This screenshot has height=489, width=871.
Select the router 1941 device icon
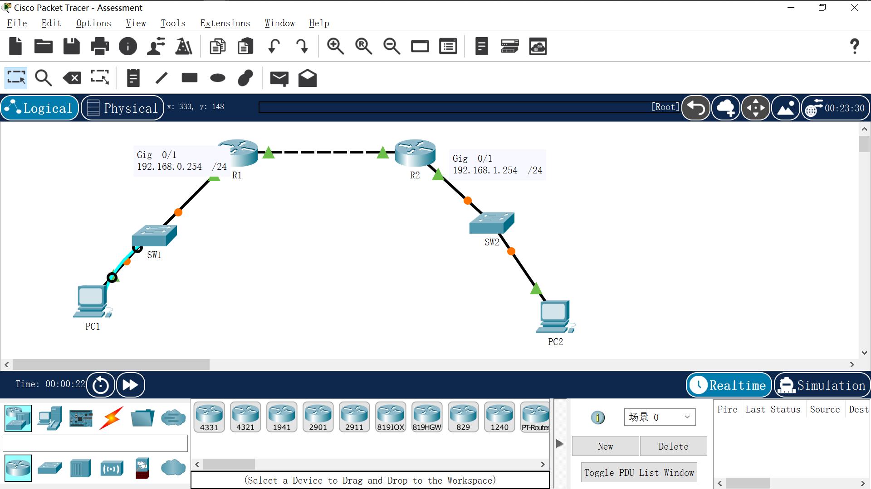coord(281,417)
